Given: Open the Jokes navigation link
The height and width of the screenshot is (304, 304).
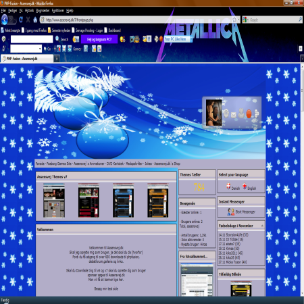Looking at the screenshot, I should (x=148, y=163).
